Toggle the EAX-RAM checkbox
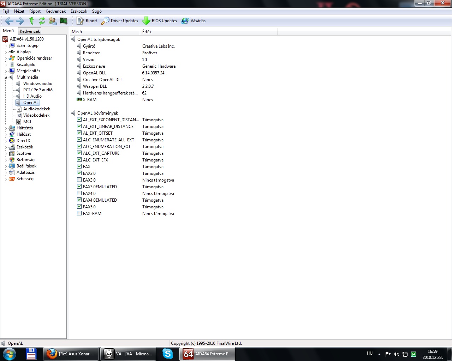This screenshot has width=452, height=361. pos(79,213)
